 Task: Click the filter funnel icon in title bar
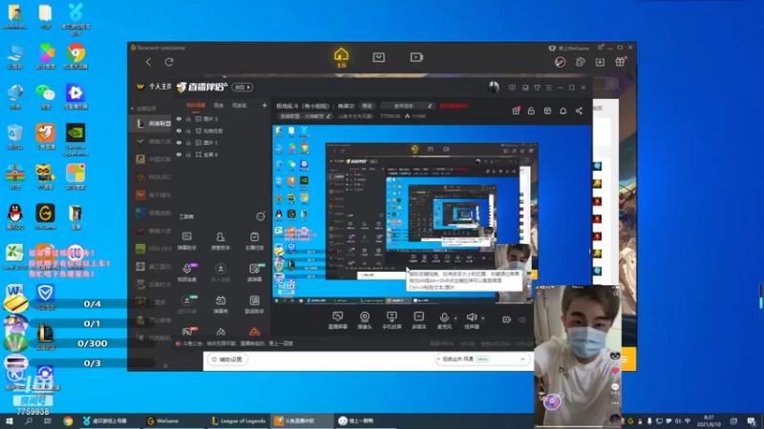point(537,88)
